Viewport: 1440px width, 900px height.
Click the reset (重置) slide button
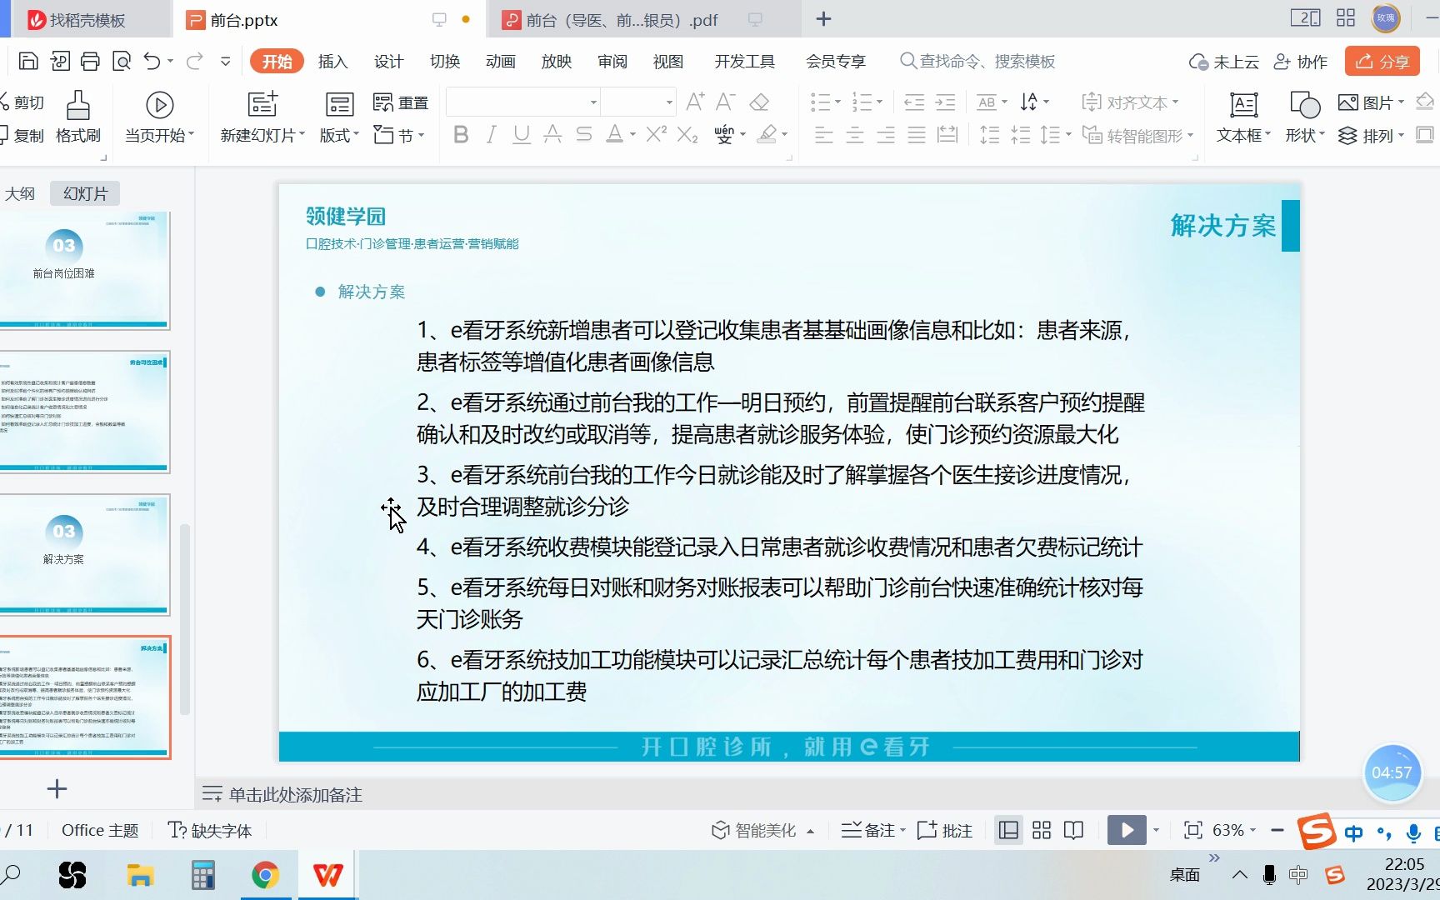pyautogui.click(x=401, y=102)
